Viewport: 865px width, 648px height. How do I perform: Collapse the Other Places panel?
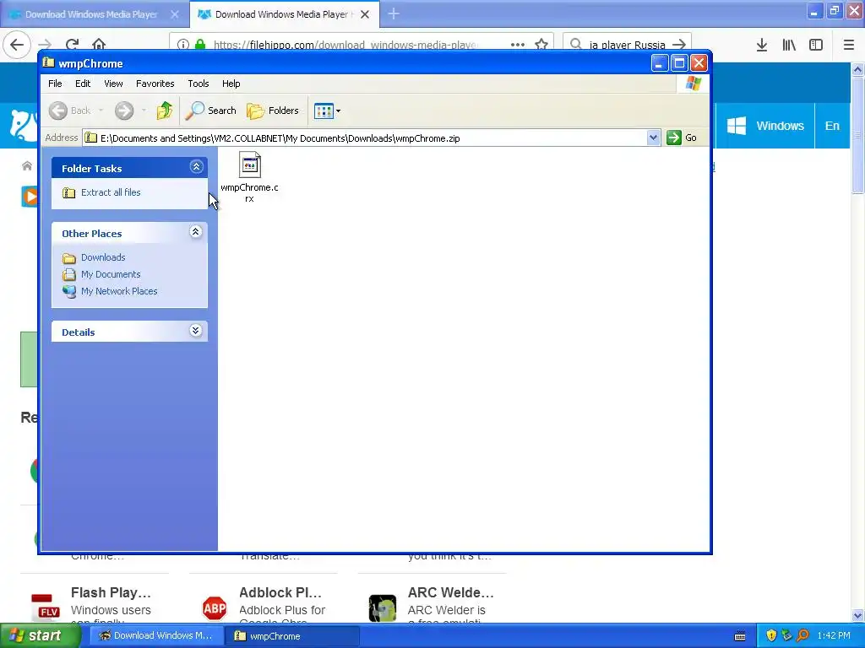click(x=196, y=232)
